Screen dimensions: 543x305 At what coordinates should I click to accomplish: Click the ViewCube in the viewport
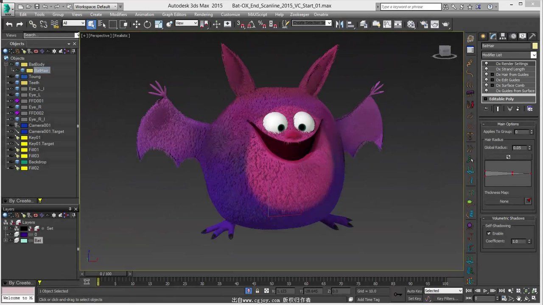[445, 52]
